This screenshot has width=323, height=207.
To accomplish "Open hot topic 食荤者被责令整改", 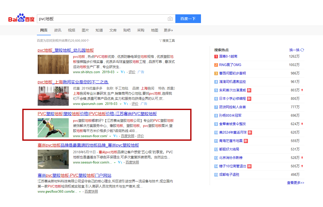I will [233, 124].
